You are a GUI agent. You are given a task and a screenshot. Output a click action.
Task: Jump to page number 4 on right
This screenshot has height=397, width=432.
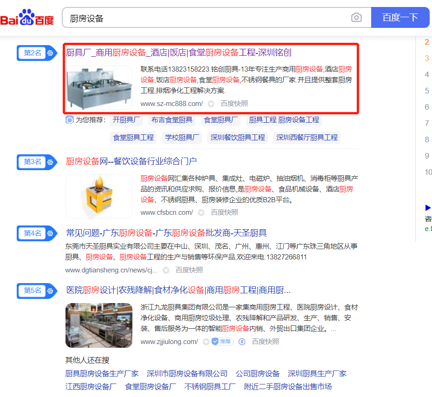[427, 75]
